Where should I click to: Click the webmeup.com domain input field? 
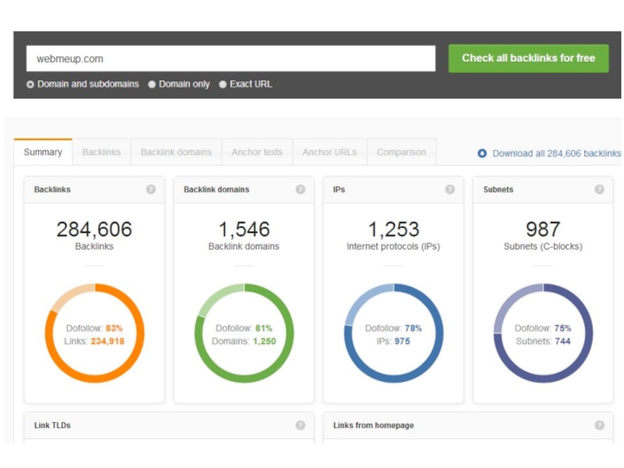(x=231, y=58)
